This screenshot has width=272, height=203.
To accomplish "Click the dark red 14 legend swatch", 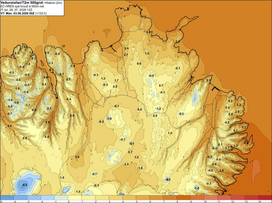I will pos(265,198).
